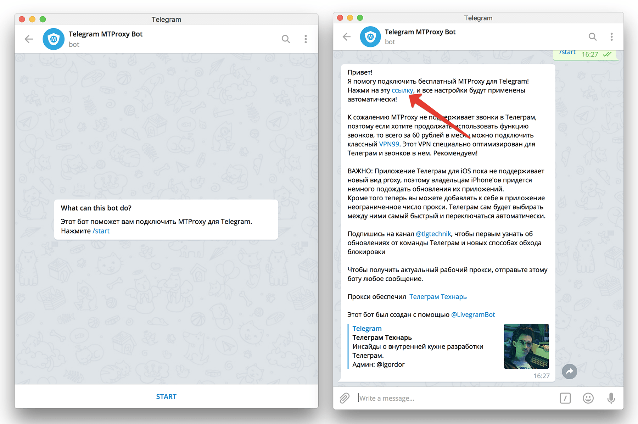Open link preview thumbnail image
The height and width of the screenshot is (424, 638).
526,346
